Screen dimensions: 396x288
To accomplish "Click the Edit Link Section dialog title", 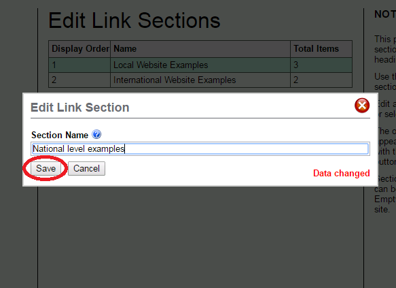I will point(79,108).
